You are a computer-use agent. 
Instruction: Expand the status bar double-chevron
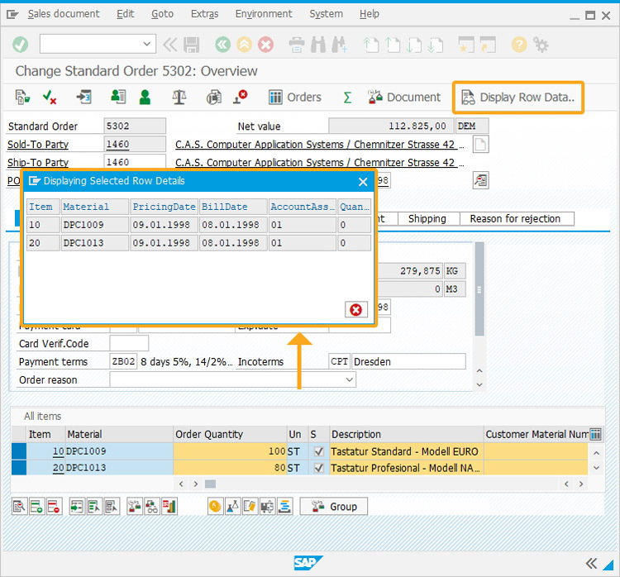pyautogui.click(x=591, y=563)
